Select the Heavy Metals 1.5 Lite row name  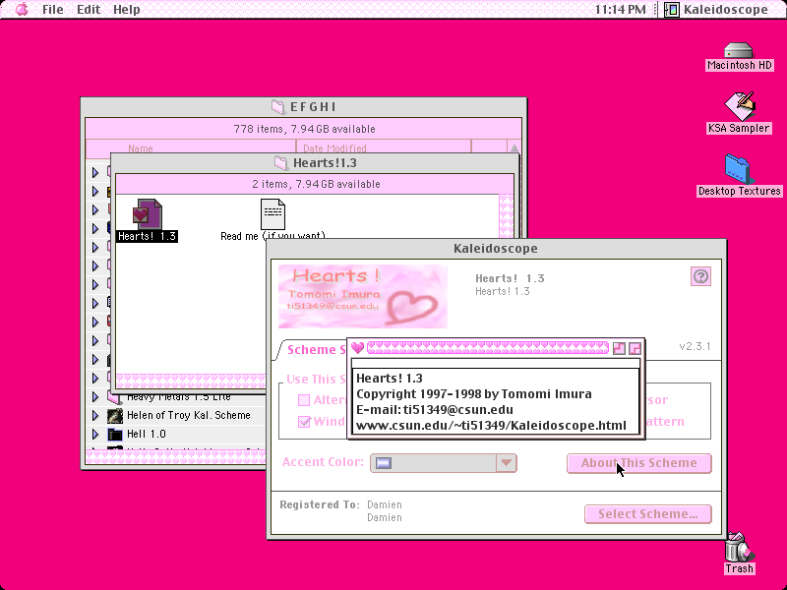pos(179,397)
